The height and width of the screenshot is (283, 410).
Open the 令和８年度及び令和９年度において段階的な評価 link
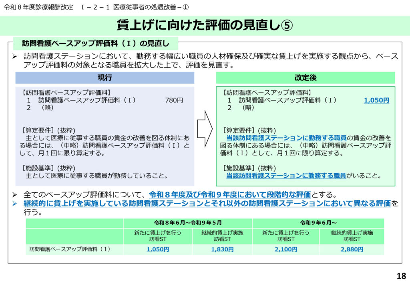tap(230, 195)
